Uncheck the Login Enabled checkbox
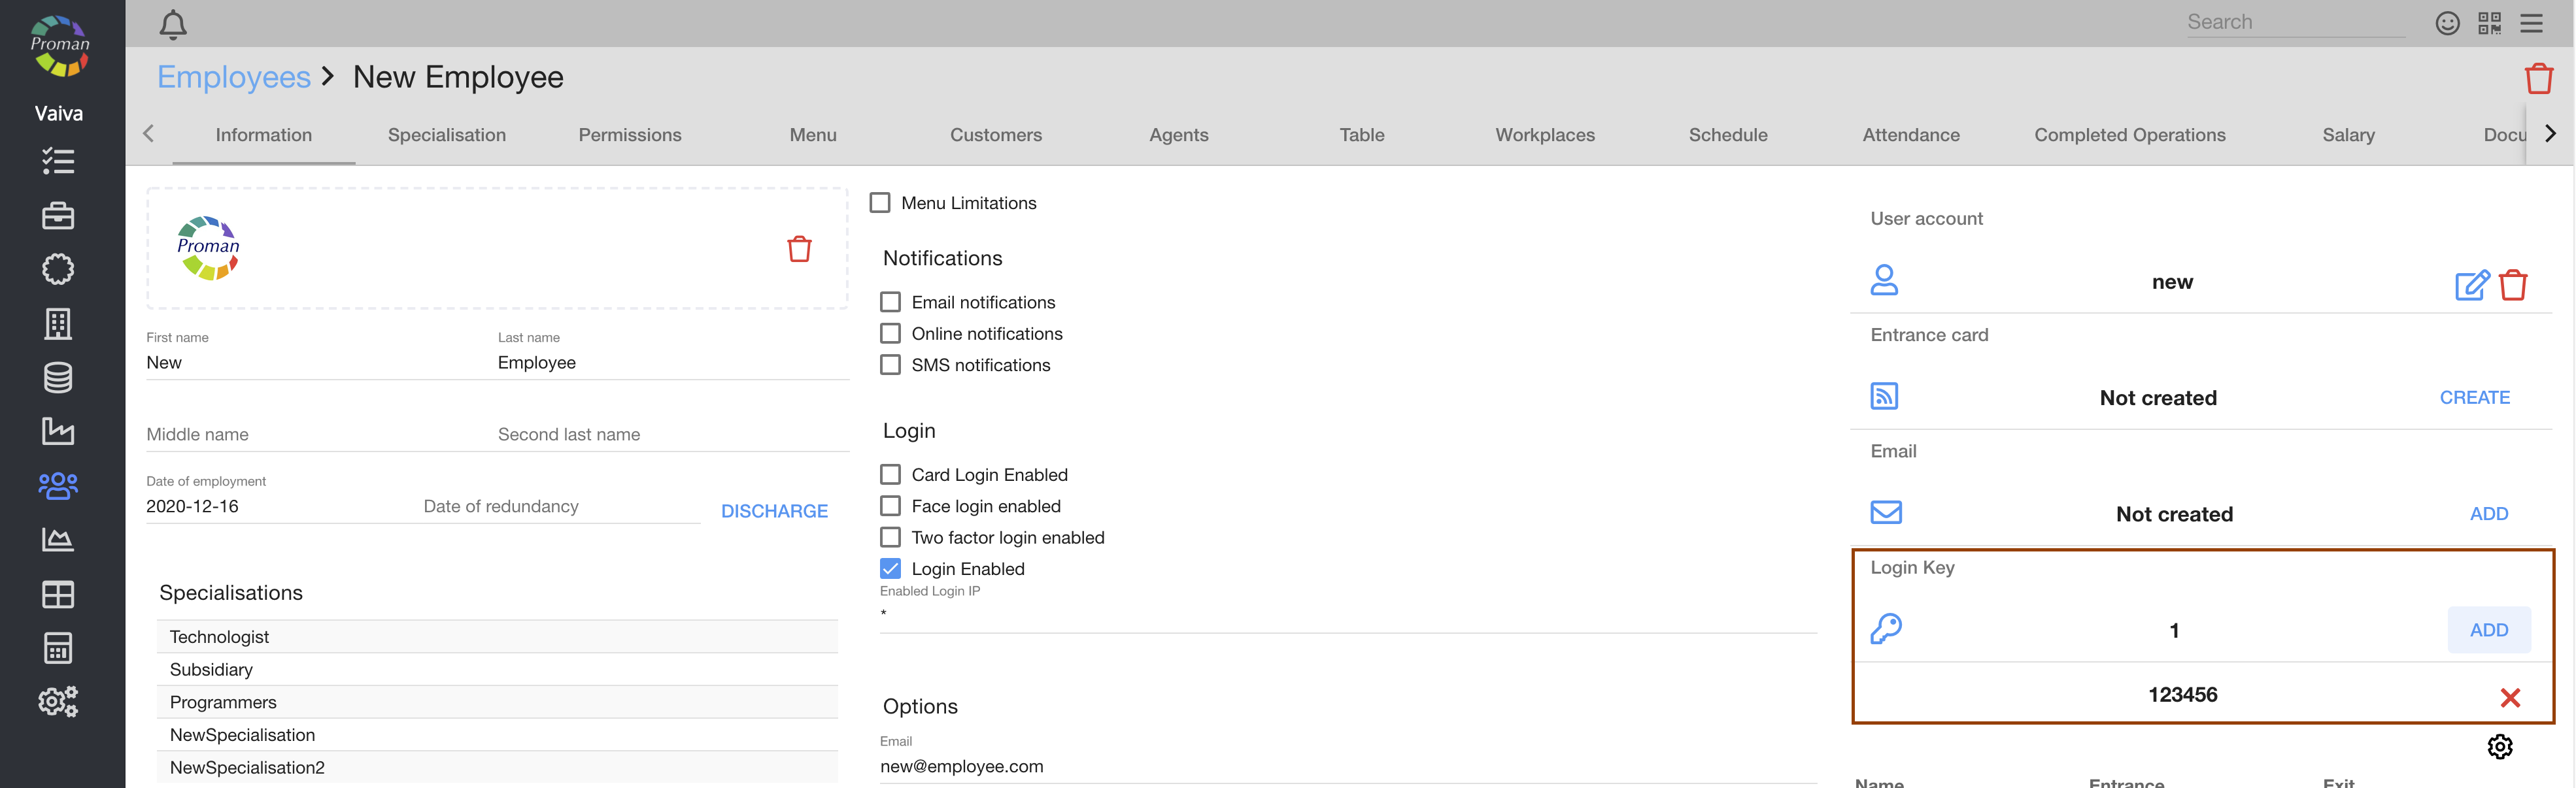2576x788 pixels. (x=890, y=569)
